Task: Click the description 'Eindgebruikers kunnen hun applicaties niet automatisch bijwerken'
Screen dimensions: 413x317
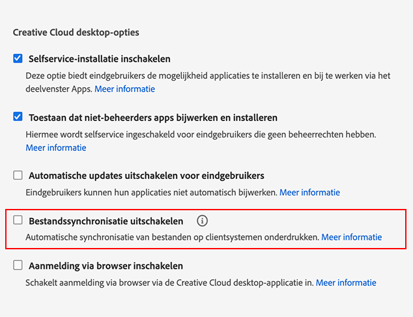Action: tap(151, 193)
